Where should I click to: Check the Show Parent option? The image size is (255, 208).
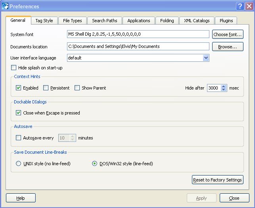tap(77, 88)
